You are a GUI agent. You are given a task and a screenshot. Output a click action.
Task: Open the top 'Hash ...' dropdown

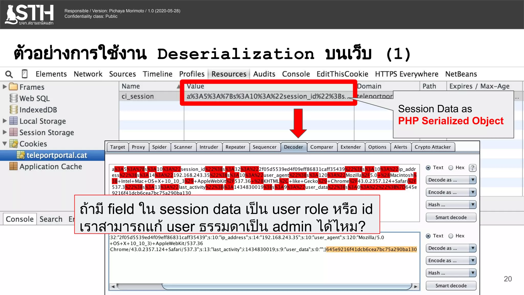click(x=451, y=205)
